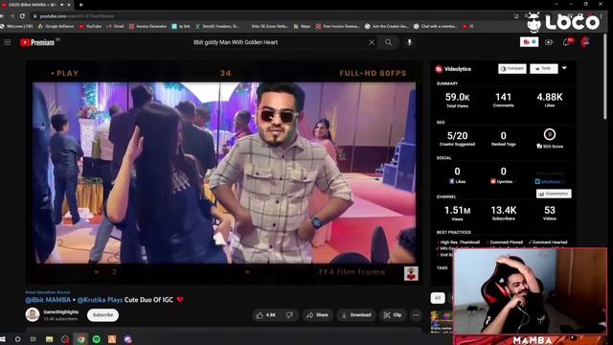
Task: Open the Windows Start menu
Action: click(3, 339)
